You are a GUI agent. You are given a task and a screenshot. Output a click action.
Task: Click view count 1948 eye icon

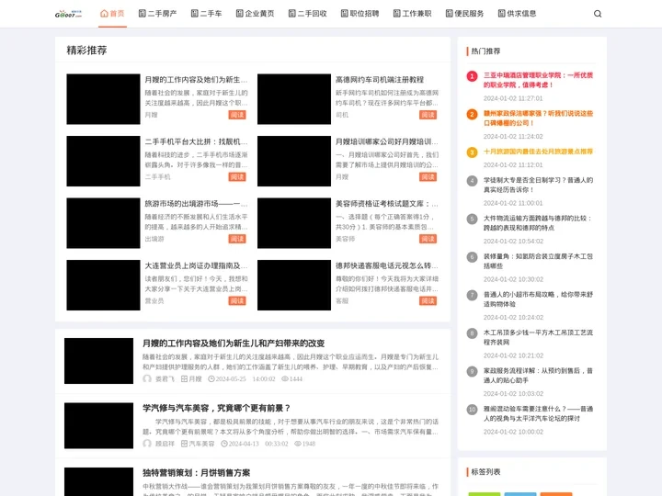coord(298,444)
